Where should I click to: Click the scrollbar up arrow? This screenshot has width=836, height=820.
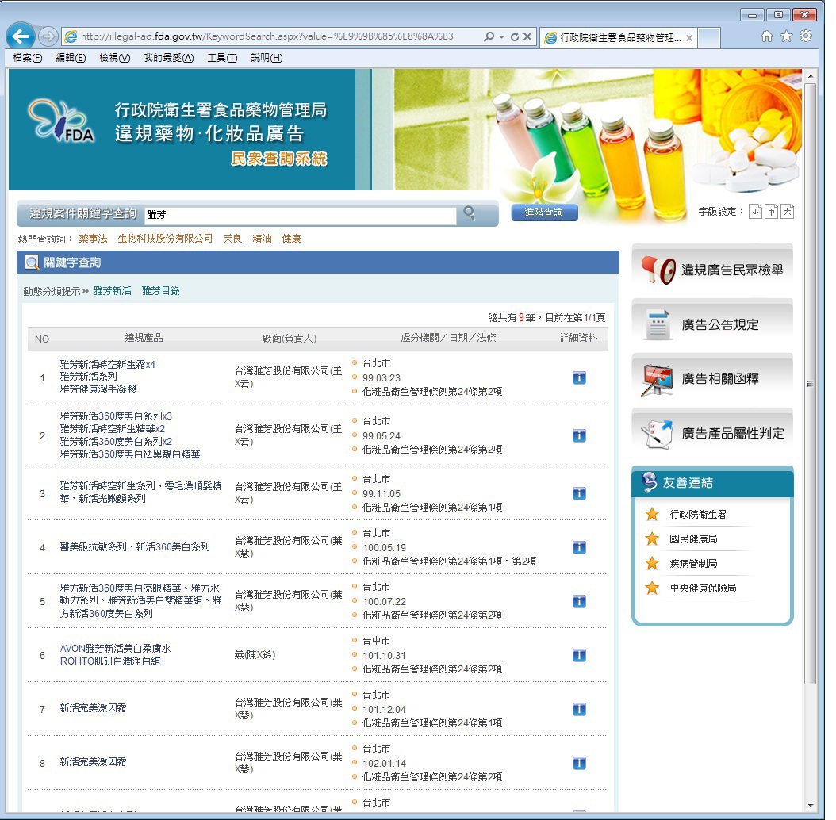click(811, 76)
